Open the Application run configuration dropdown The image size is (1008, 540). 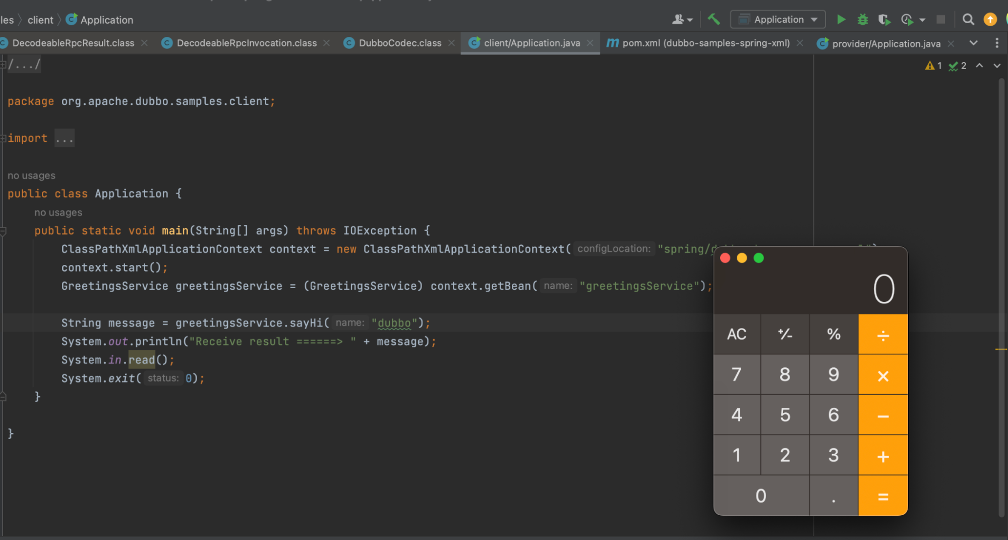778,20
